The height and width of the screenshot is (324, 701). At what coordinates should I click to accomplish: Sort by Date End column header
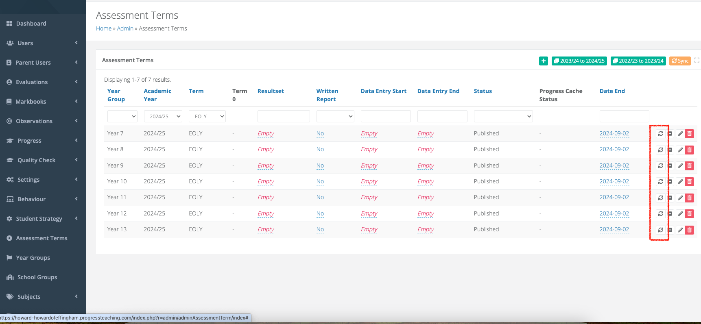point(612,91)
